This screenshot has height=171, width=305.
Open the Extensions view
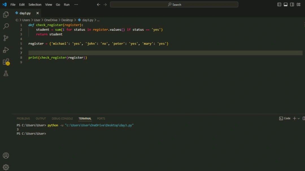[x=6, y=62]
